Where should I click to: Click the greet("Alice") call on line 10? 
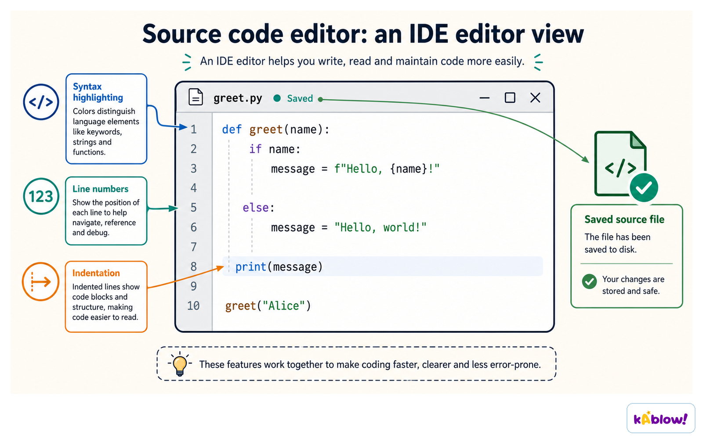pyautogui.click(x=268, y=306)
